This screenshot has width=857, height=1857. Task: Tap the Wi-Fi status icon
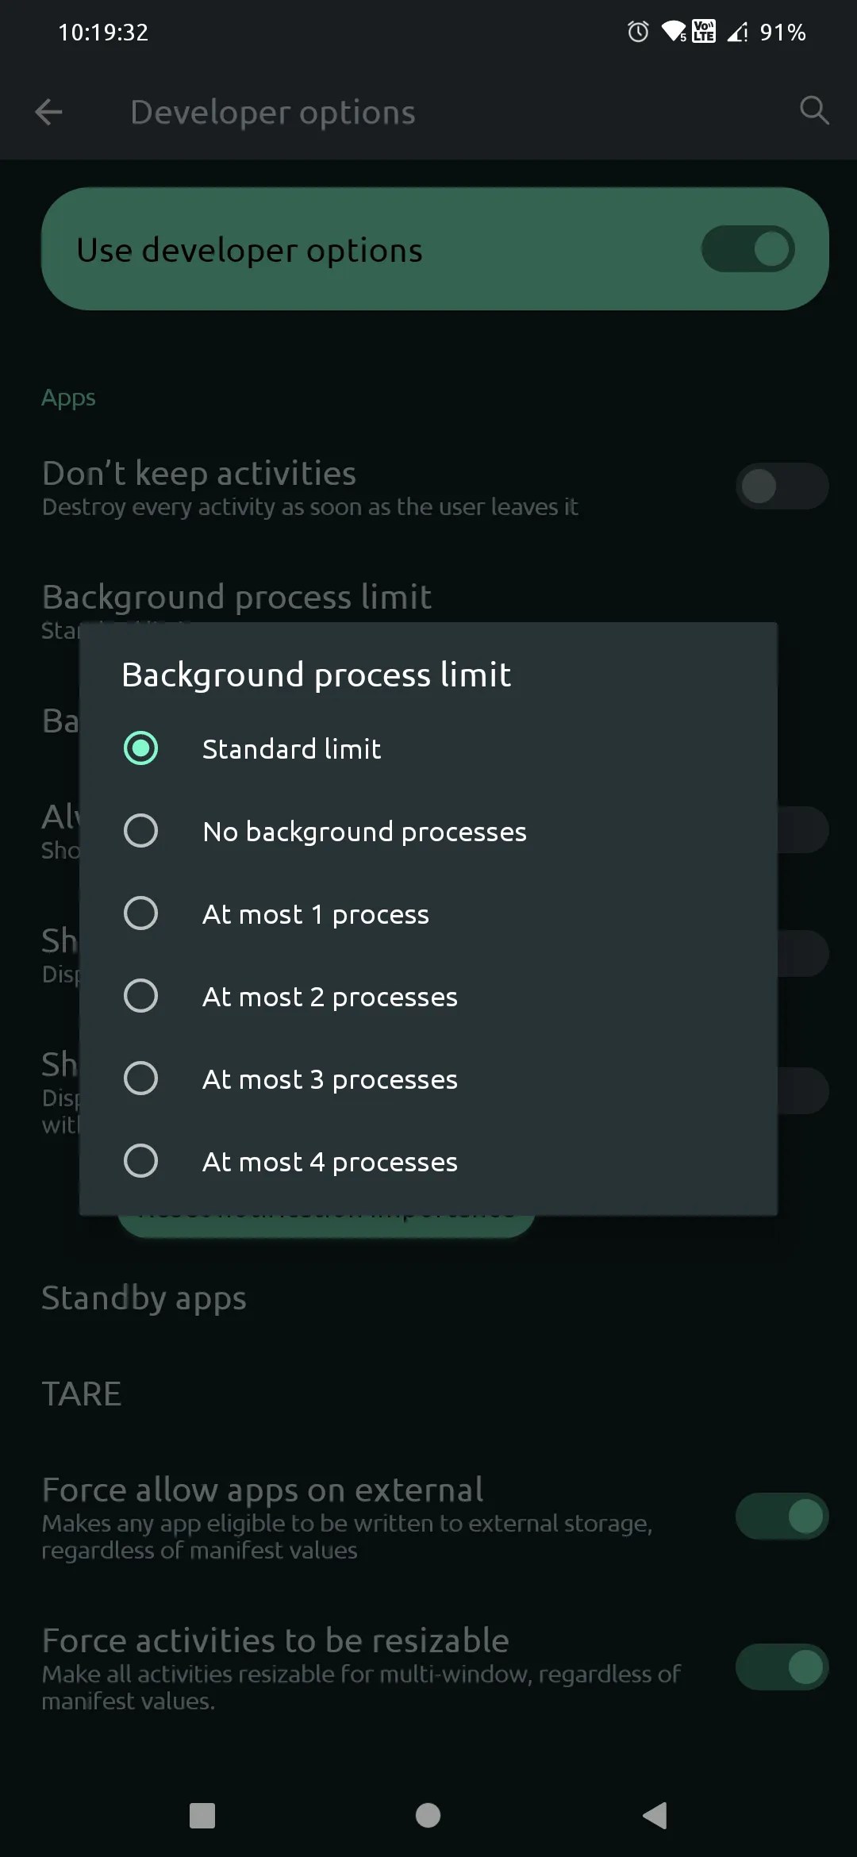click(674, 31)
